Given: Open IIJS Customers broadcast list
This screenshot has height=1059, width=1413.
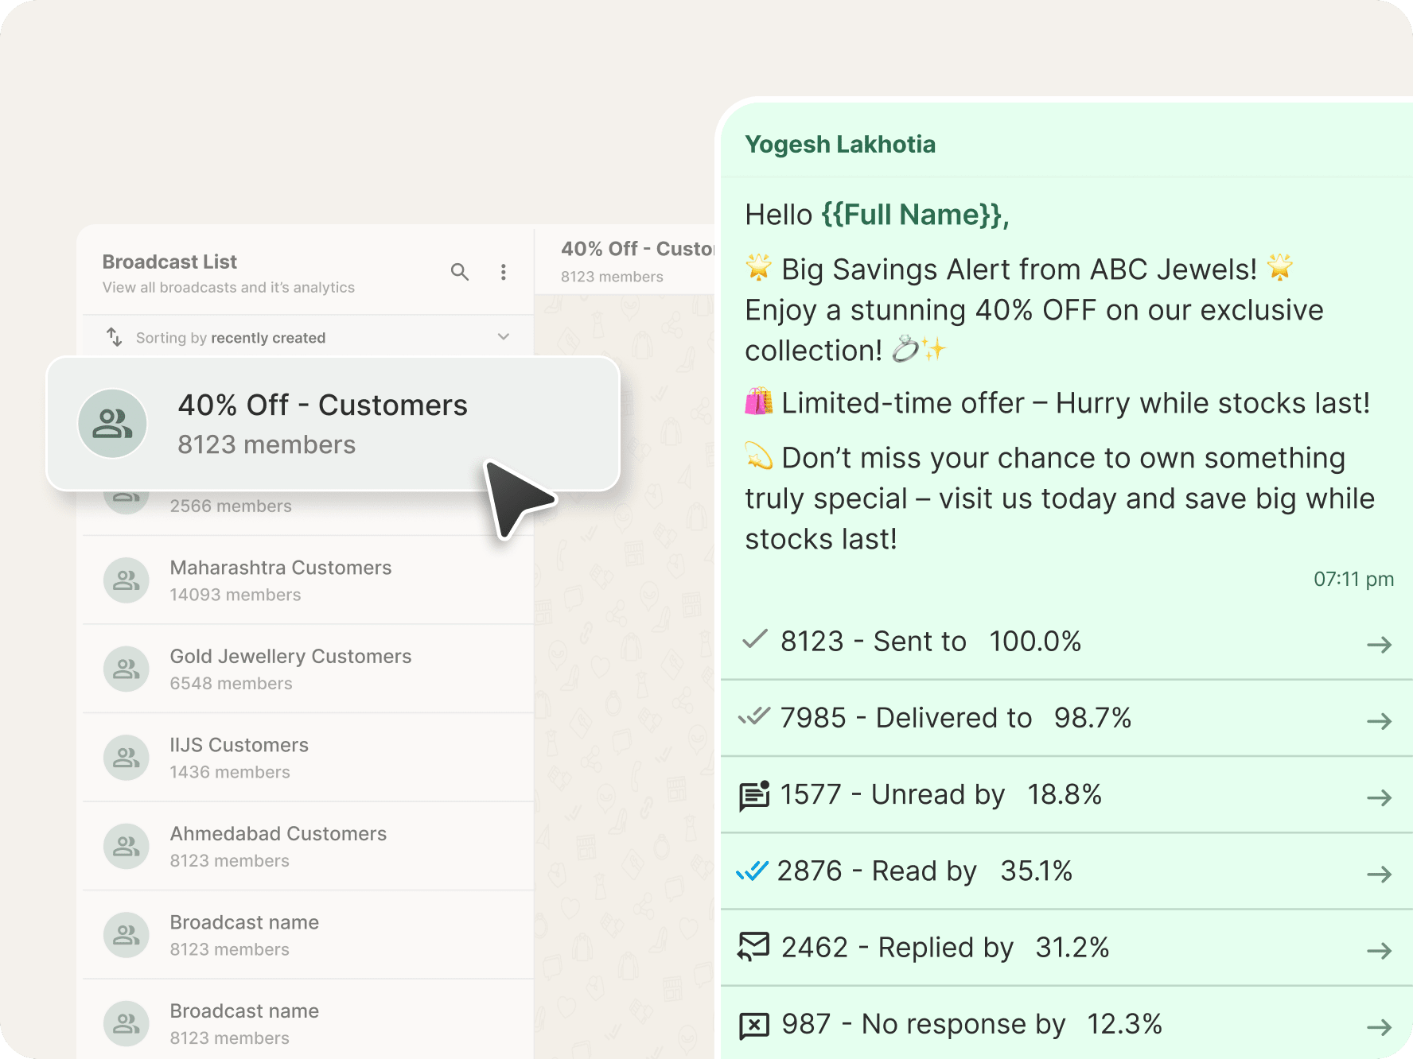Looking at the screenshot, I should (x=239, y=757).
